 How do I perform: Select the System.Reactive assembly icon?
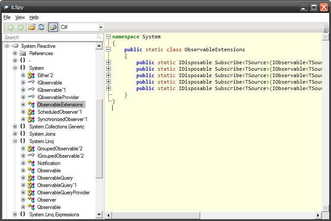15,46
